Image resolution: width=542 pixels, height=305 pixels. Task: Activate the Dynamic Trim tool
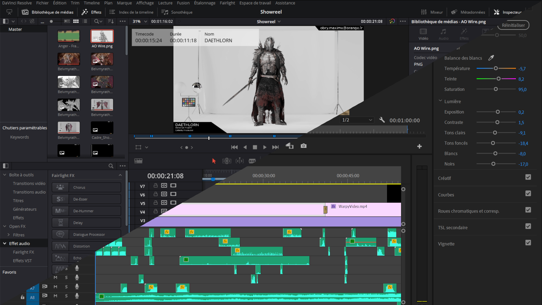tap(239, 161)
